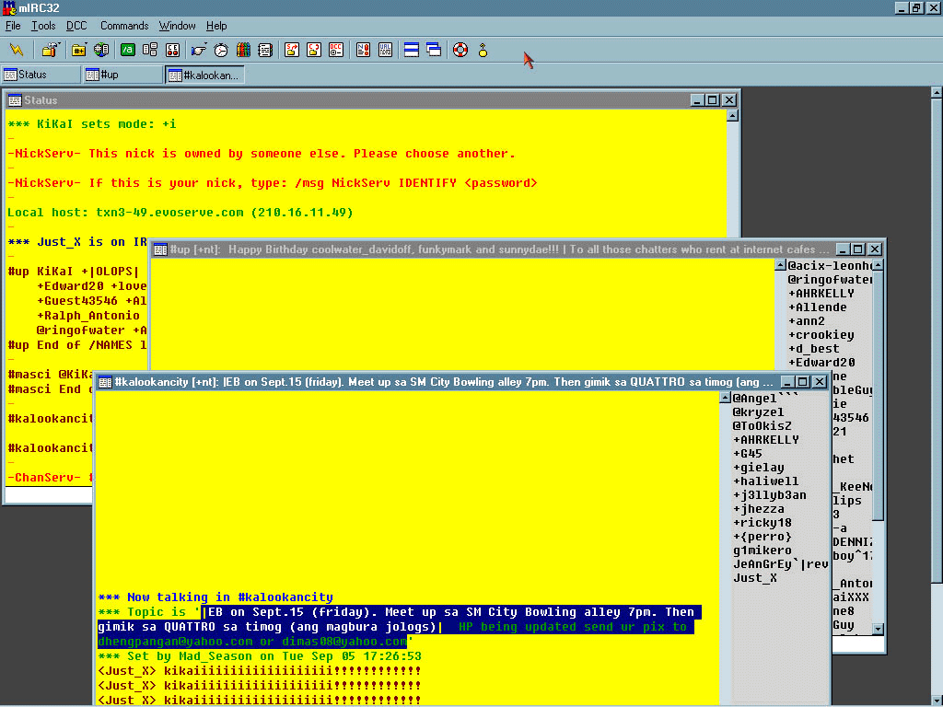This screenshot has width=943, height=707.
Task: Select +AHRKELLY in #kalookancity nick list
Action: tap(765, 439)
